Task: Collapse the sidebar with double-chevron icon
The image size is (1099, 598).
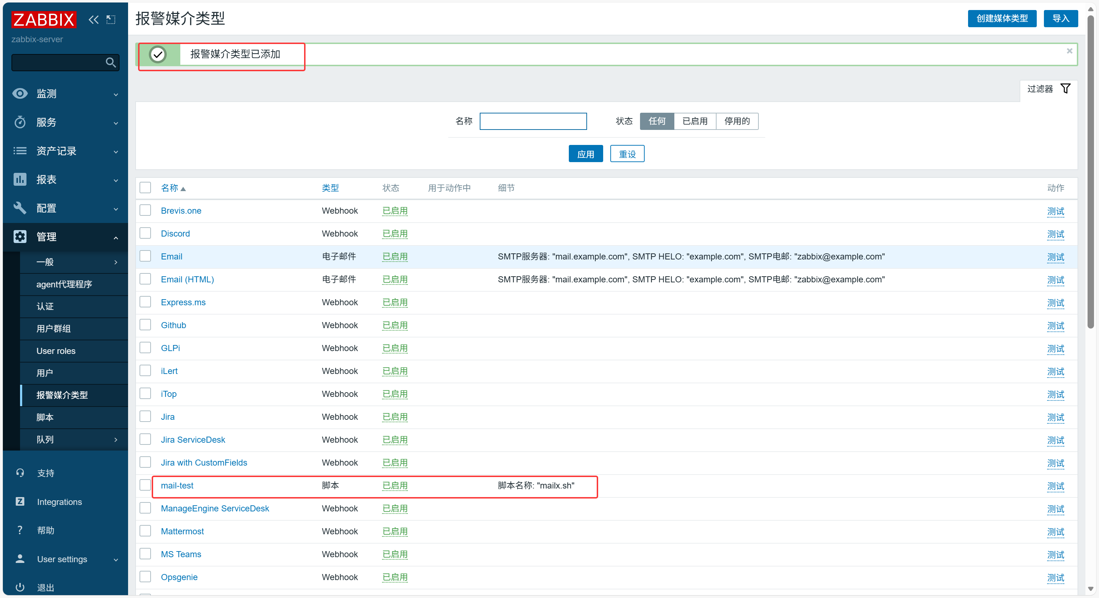Action: coord(93,20)
